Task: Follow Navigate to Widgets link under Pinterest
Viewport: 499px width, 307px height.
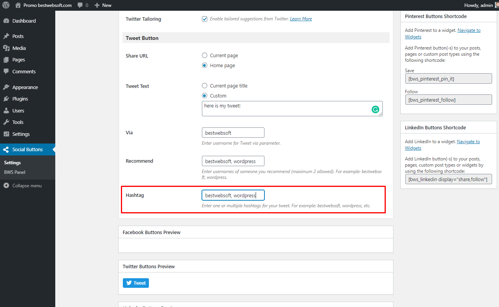Action: click(x=443, y=33)
